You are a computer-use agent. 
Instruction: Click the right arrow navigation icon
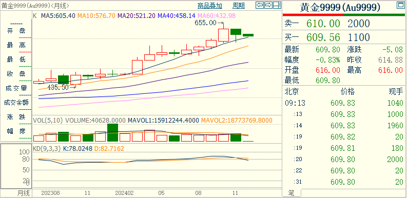pos(268,5)
